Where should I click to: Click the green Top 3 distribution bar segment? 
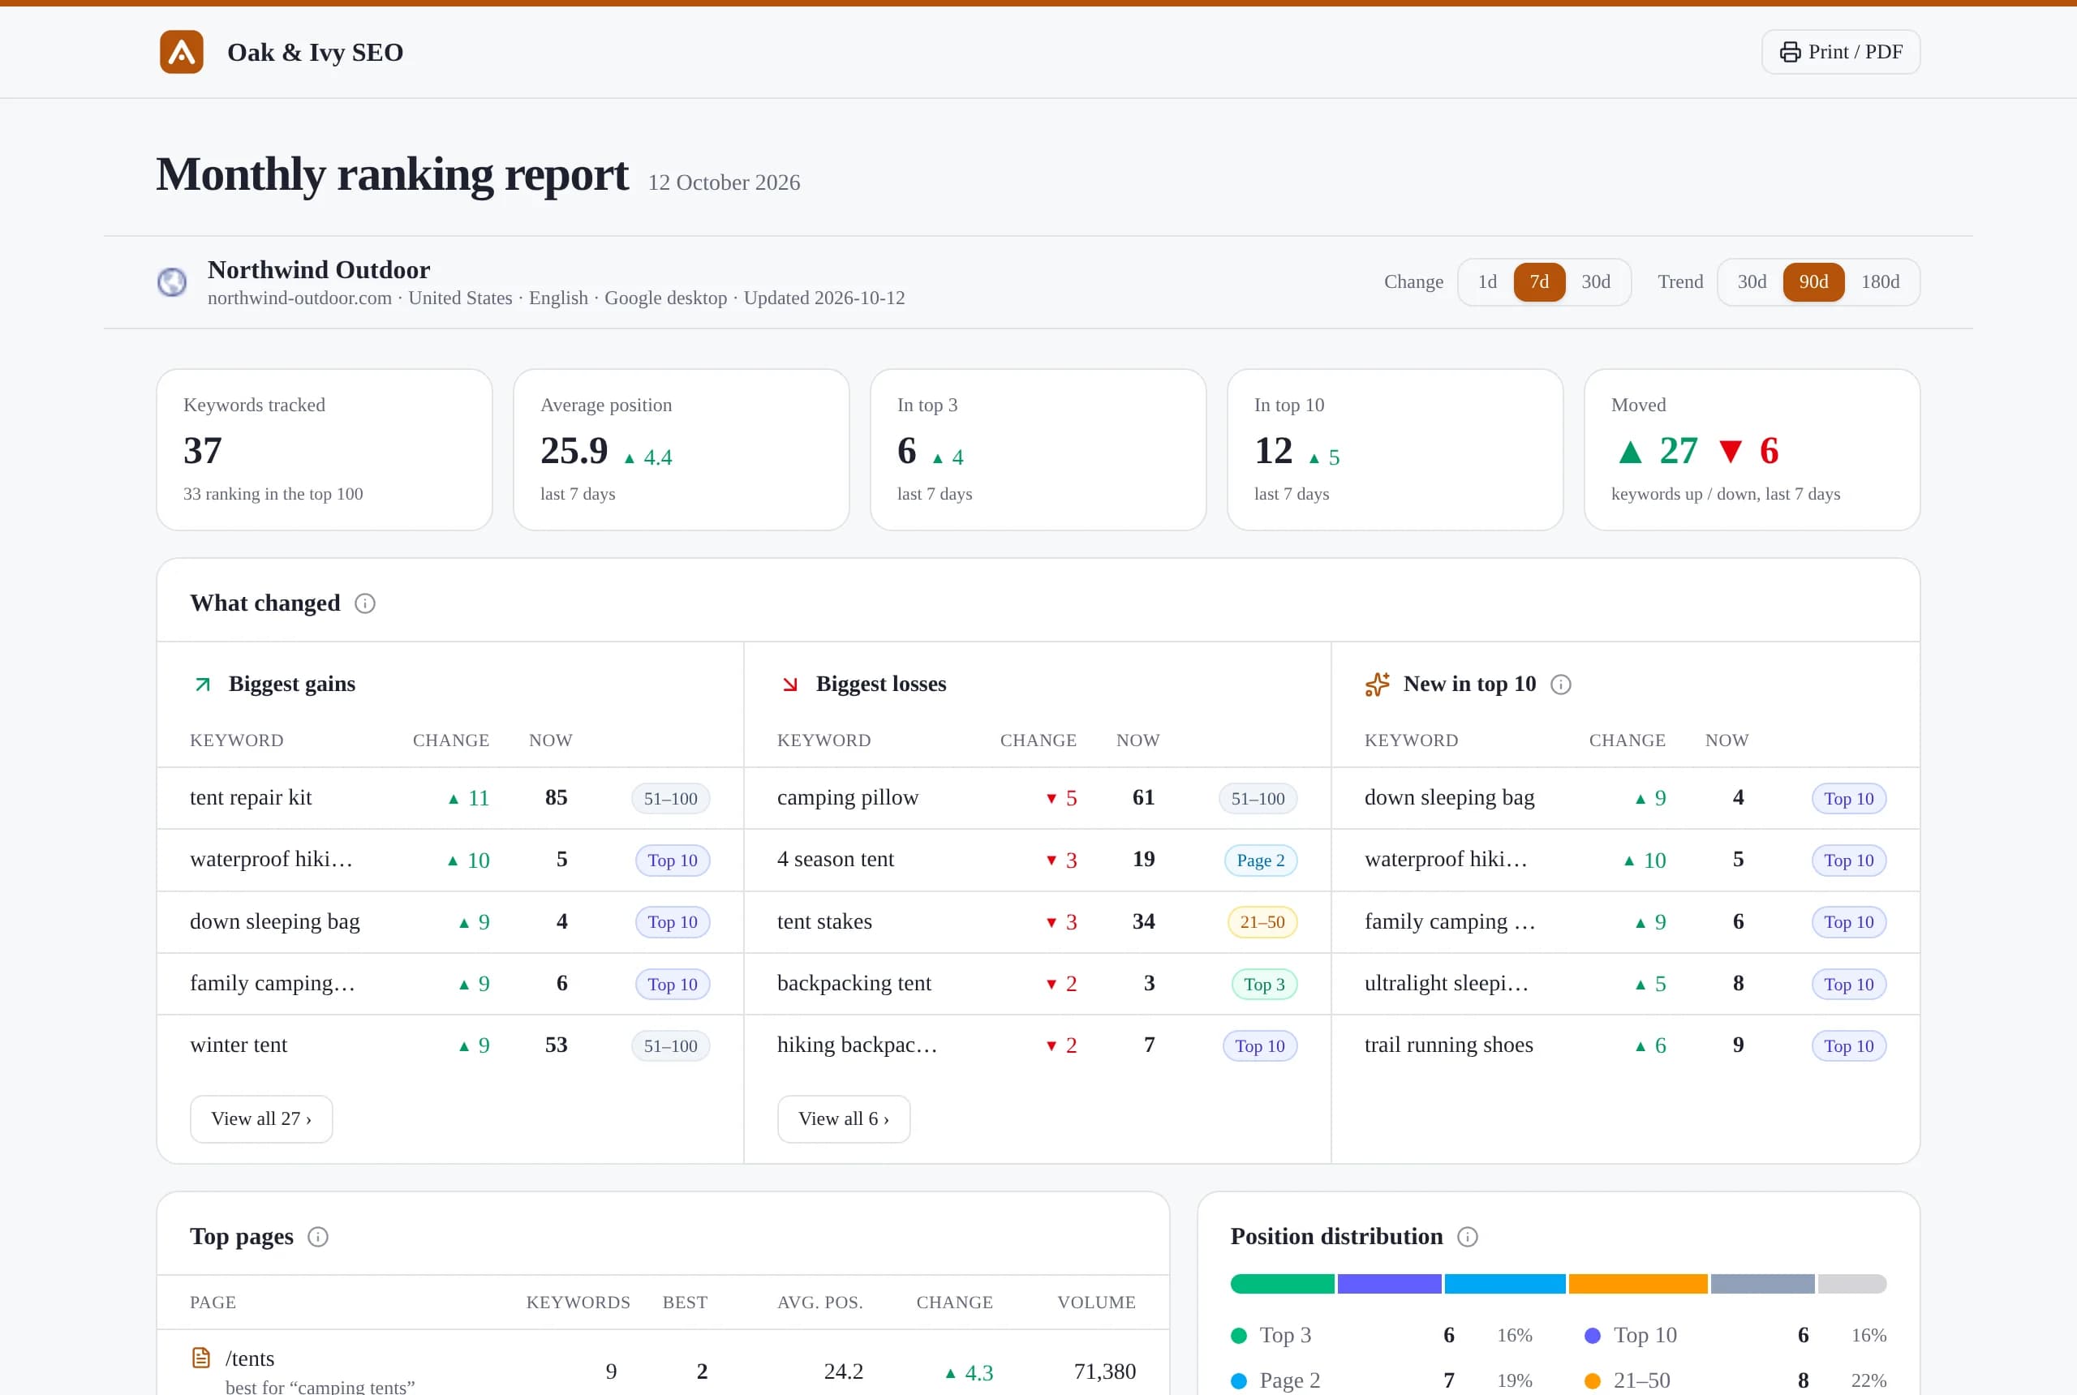coord(1283,1284)
